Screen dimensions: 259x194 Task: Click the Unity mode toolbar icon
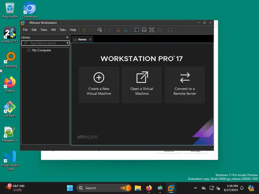(x=159, y=30)
